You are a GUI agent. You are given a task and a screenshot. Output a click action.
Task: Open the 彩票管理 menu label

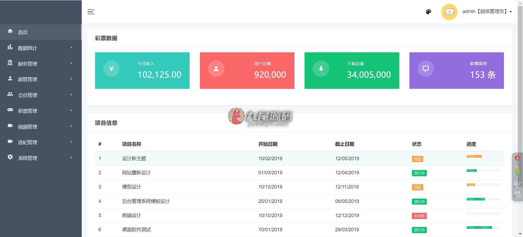28,111
